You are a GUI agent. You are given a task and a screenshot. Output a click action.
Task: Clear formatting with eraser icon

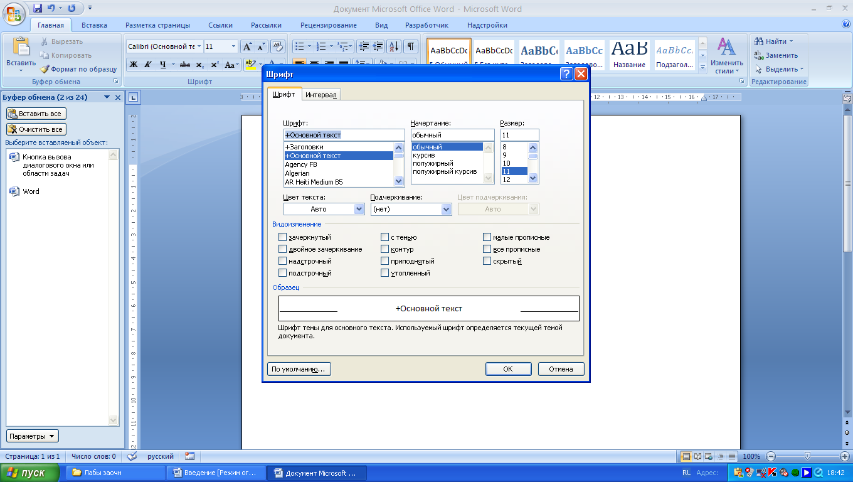(279, 46)
